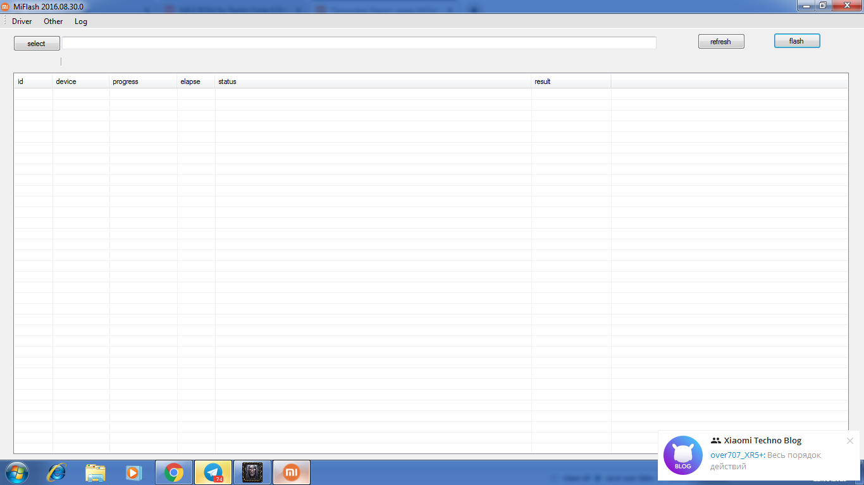Open File Explorer from taskbar
Screen dimensions: 864x485
tap(96, 472)
